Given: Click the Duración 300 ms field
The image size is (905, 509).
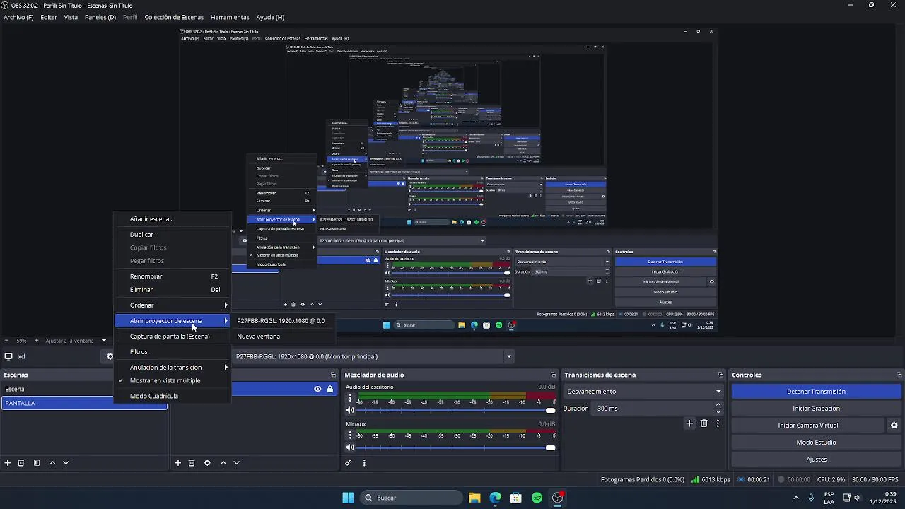Looking at the screenshot, I should click(x=653, y=409).
